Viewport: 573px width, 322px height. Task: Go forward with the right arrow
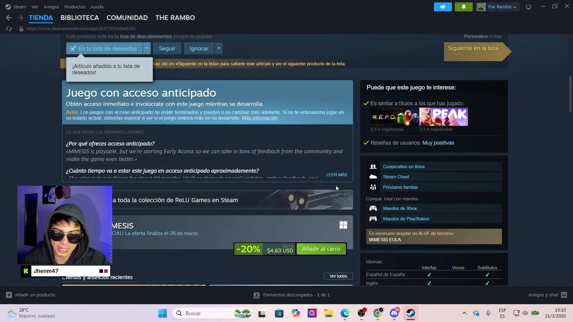coord(20,18)
